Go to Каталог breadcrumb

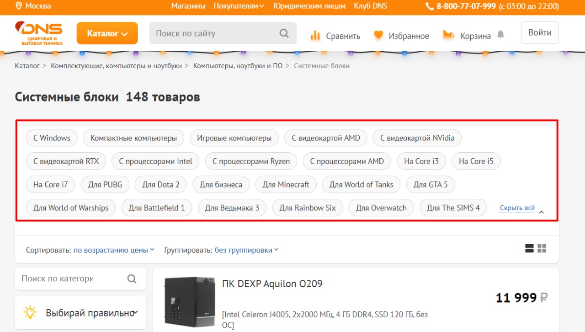tap(27, 66)
